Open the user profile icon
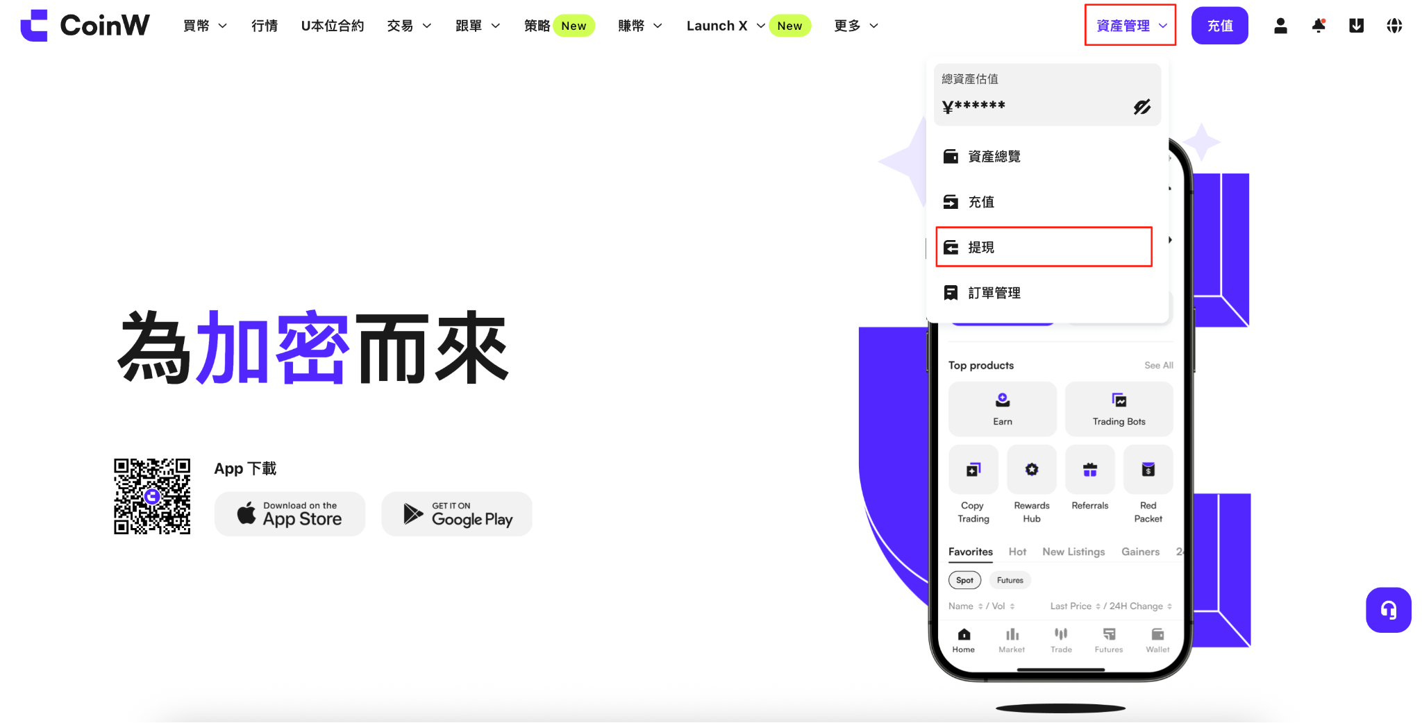The image size is (1422, 723). [x=1281, y=26]
